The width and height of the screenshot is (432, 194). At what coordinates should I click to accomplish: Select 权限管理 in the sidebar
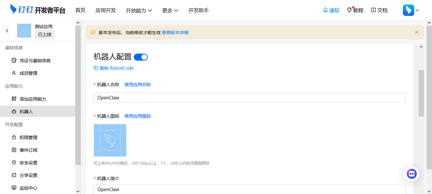[x=29, y=138]
